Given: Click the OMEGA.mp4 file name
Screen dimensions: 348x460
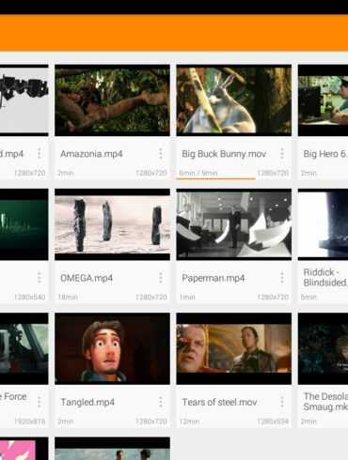Looking at the screenshot, I should coord(87,278).
